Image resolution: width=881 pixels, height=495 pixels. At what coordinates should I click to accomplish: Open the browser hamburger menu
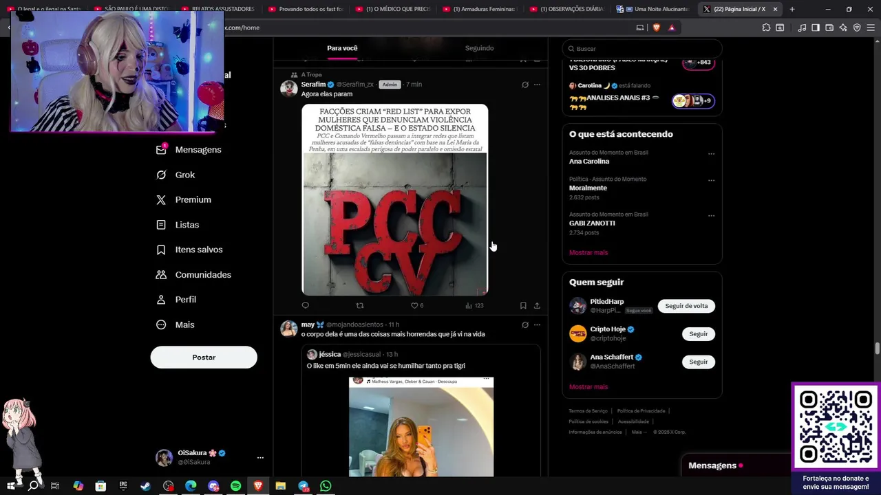tap(871, 27)
